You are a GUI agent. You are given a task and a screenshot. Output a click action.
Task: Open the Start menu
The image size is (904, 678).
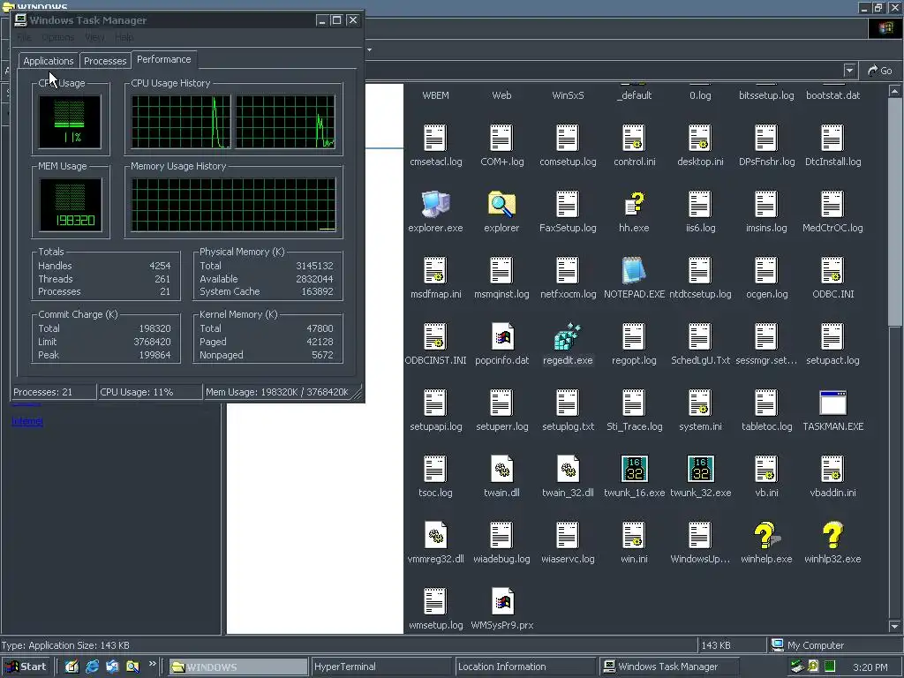coord(26,667)
